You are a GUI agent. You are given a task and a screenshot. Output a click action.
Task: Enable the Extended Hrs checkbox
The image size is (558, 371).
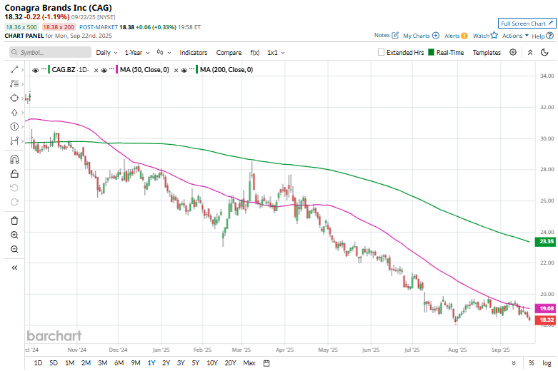pyautogui.click(x=381, y=52)
